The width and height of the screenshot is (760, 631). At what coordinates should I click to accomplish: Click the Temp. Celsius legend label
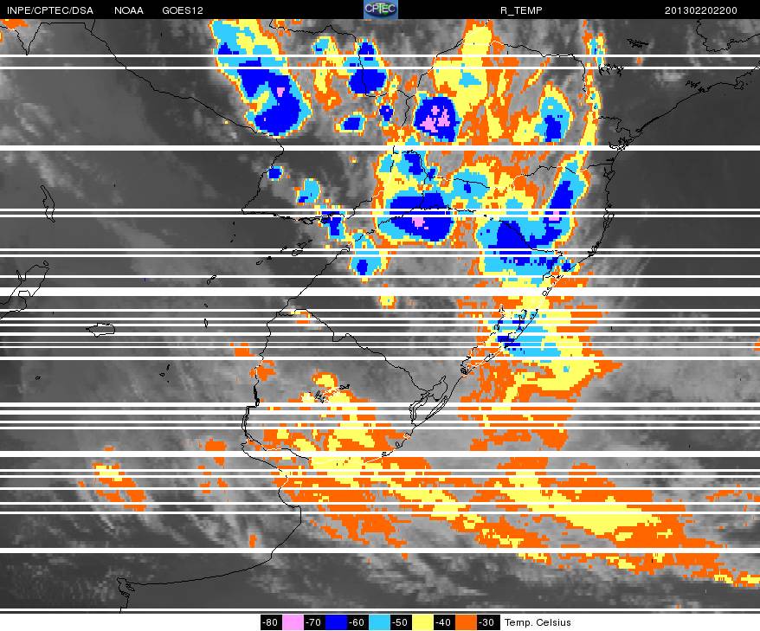click(538, 622)
